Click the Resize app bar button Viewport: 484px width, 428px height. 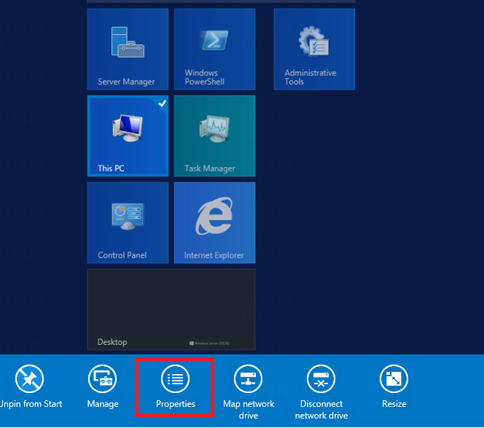point(394,386)
